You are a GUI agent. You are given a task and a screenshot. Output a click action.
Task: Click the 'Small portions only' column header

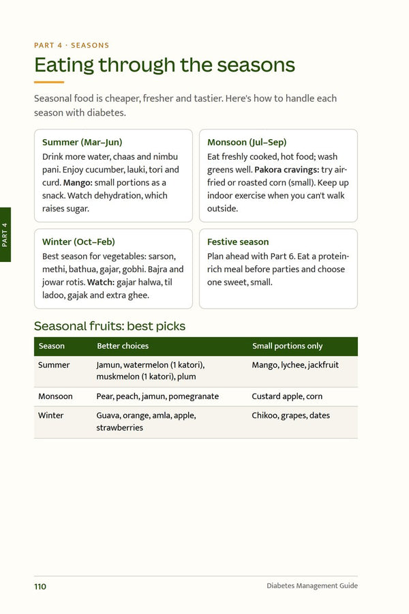287,346
